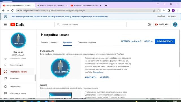This screenshot has height=102, width=181.
Task: Open the YouTube Studio hamburger menu
Action: coord(5,25)
